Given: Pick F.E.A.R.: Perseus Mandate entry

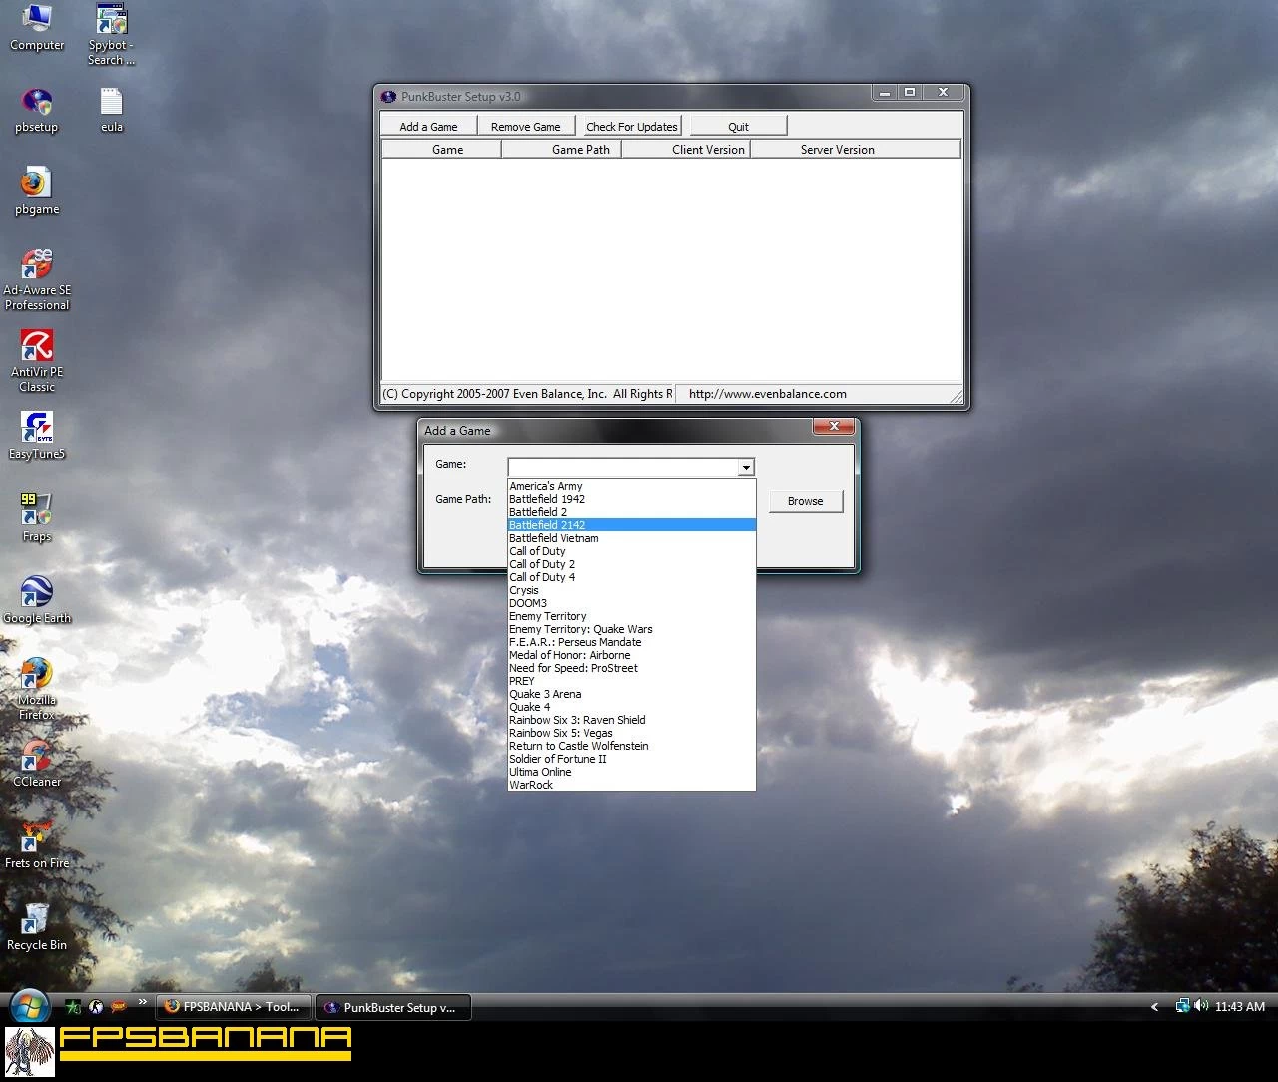Looking at the screenshot, I should click(x=631, y=642).
